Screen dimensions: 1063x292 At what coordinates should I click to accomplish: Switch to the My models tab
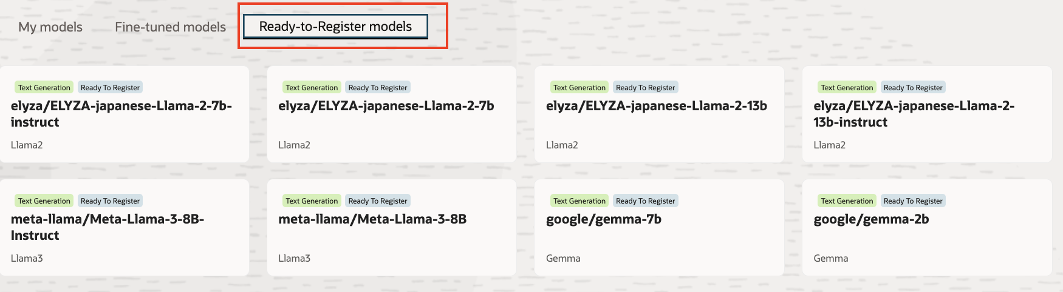[50, 27]
